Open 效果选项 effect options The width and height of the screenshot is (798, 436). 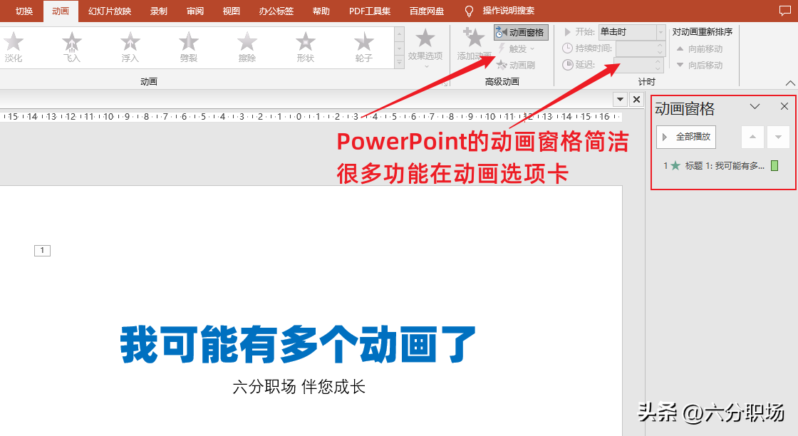click(425, 48)
